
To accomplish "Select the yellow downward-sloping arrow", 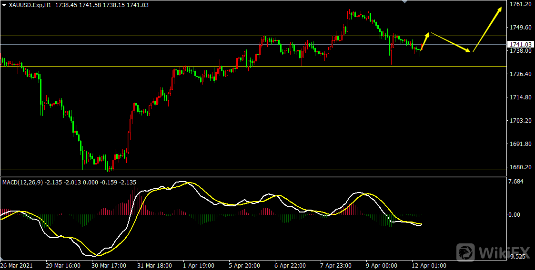I will click(x=451, y=42).
